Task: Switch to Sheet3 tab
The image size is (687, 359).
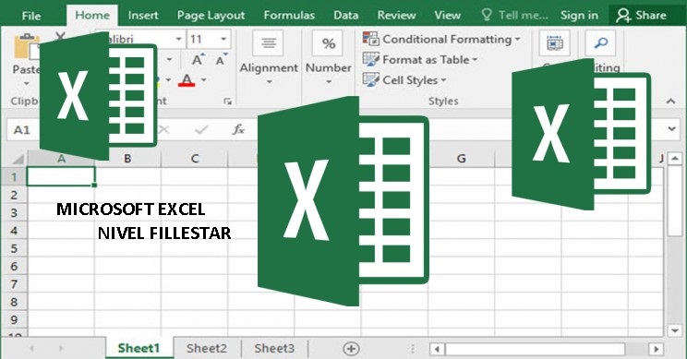Action: (274, 349)
